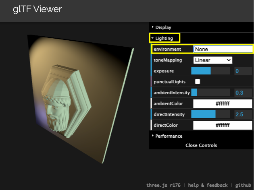
Task: Expand the Display folder
Action: [x=163, y=27]
